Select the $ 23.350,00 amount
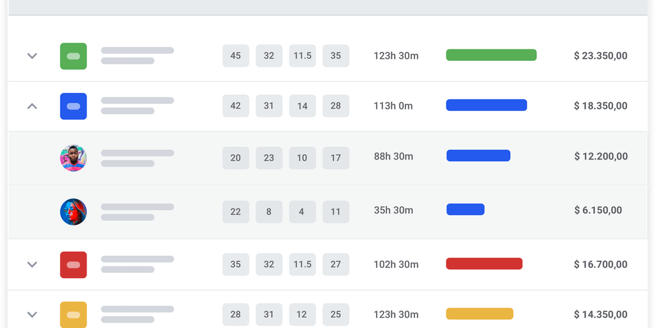Viewport: 656px width, 328px height. tap(600, 56)
